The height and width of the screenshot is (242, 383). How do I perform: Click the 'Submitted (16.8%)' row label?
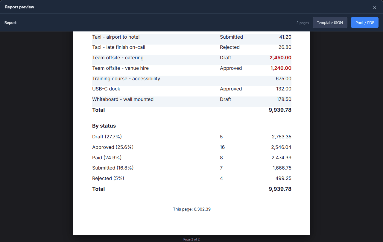coord(113,168)
